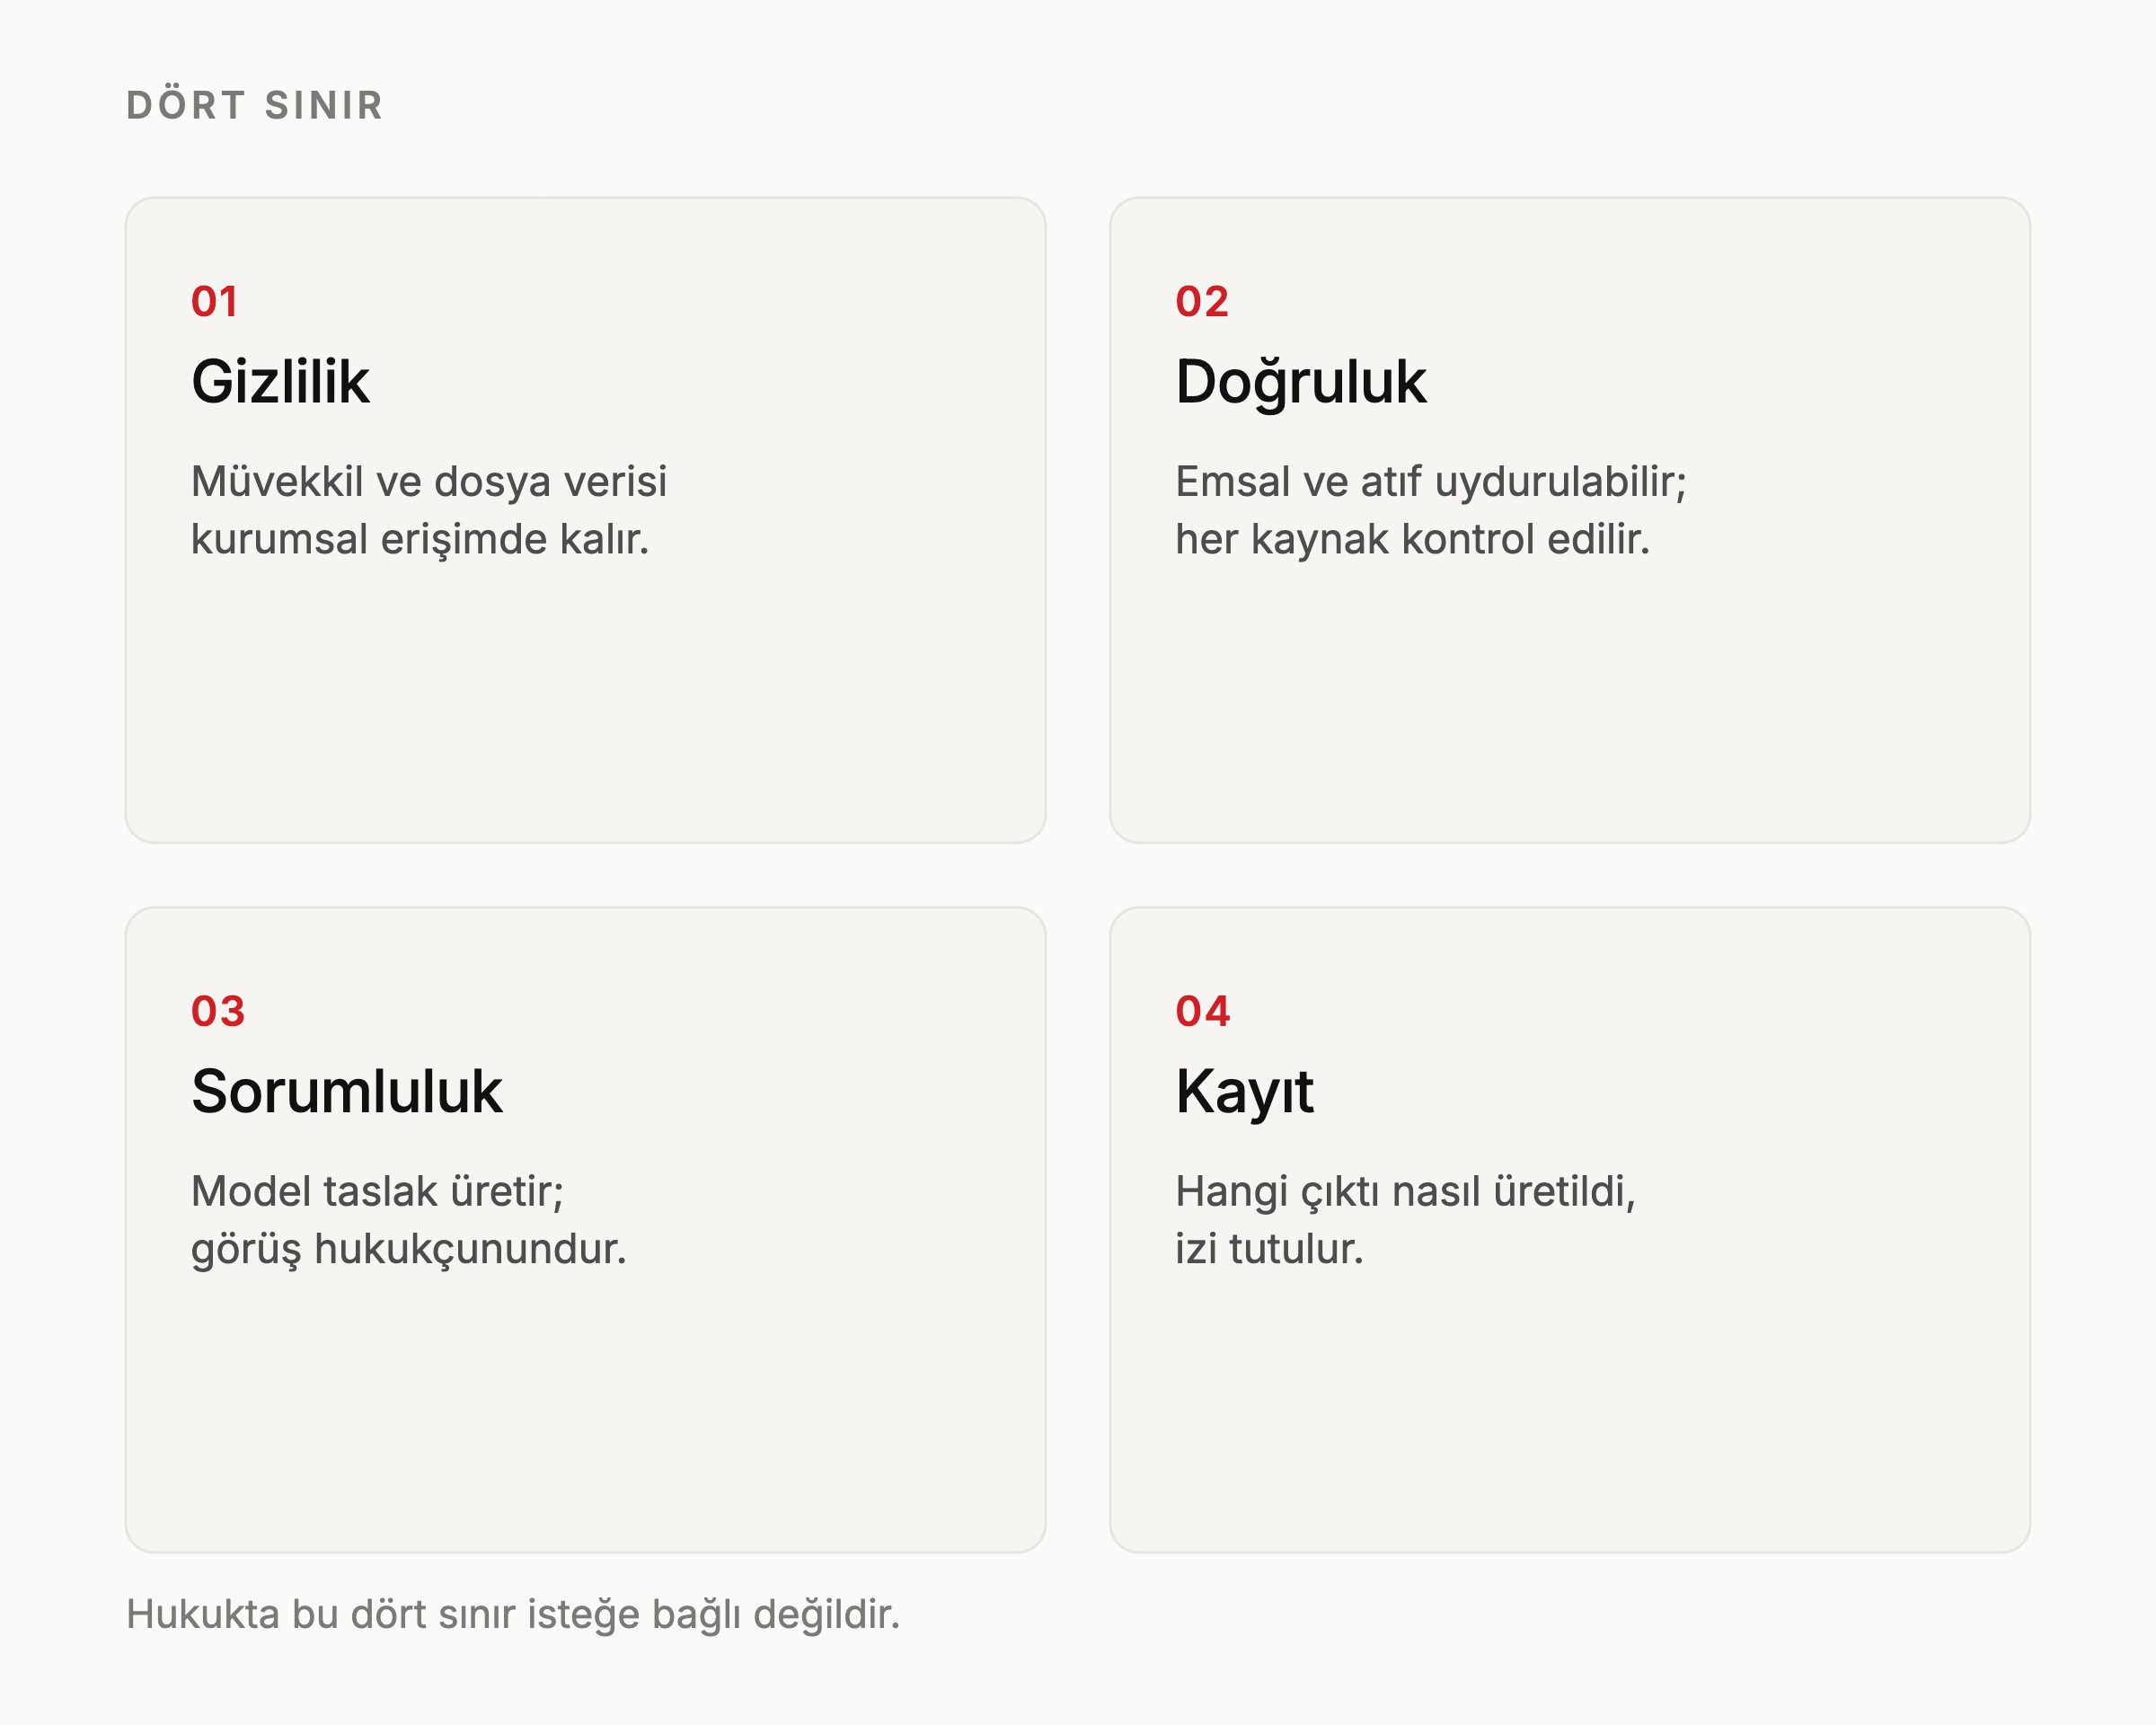Select the 'görüş hukukçunundur' line
This screenshot has width=2156, height=1725.
pos(409,1250)
